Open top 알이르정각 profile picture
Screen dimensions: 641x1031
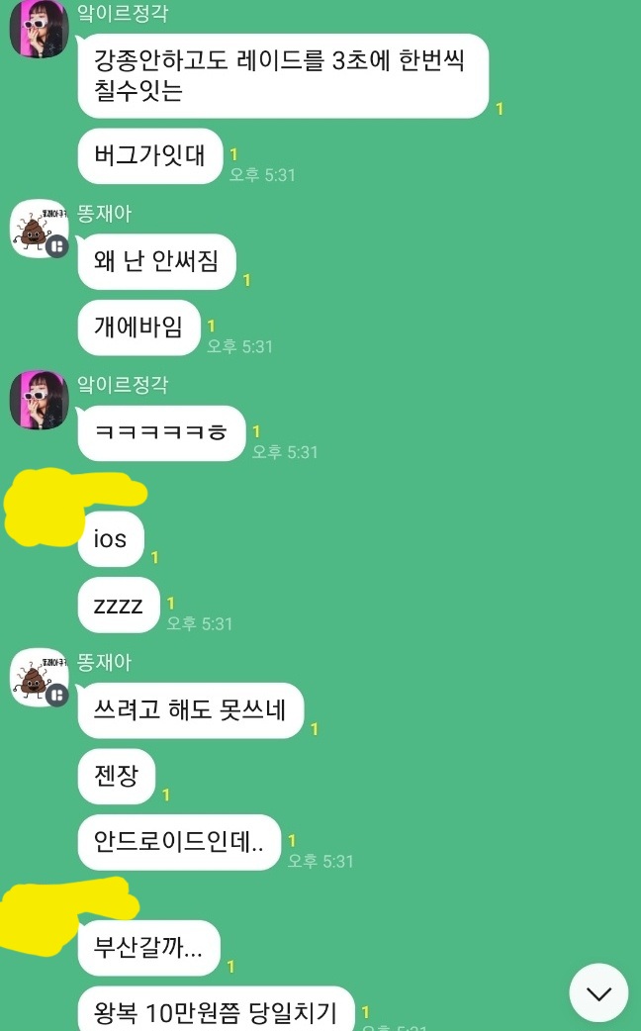coord(40,29)
